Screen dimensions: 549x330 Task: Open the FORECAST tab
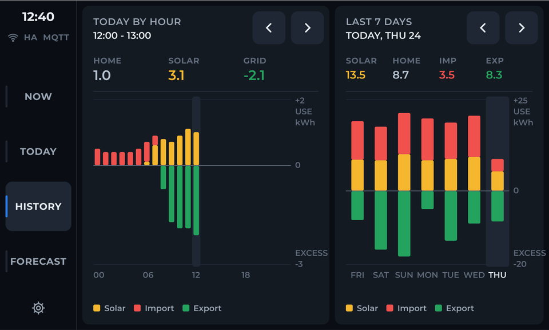(38, 261)
